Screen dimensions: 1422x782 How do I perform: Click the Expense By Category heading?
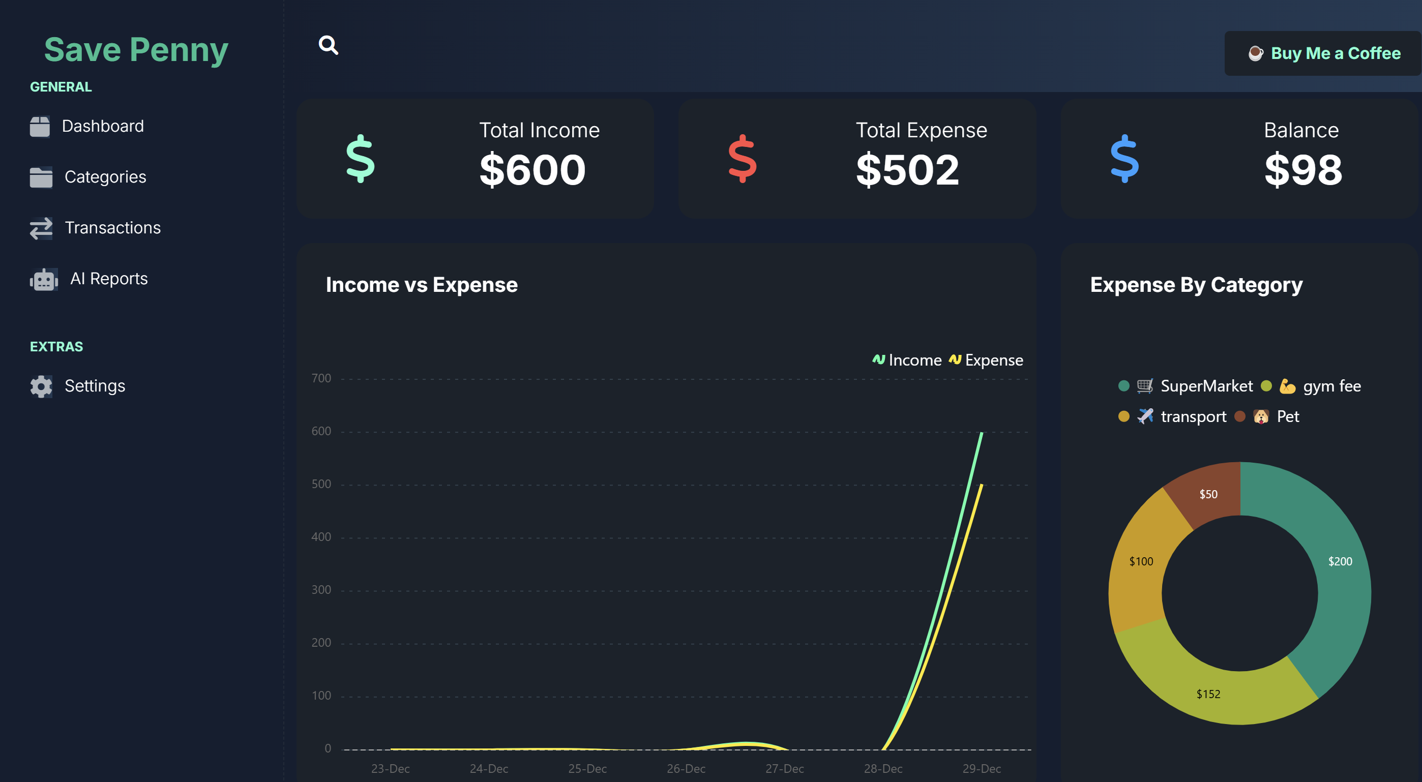(1196, 285)
